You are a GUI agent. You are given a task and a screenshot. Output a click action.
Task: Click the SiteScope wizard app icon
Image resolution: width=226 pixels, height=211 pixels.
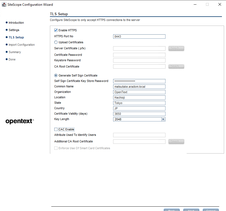point(4,4)
